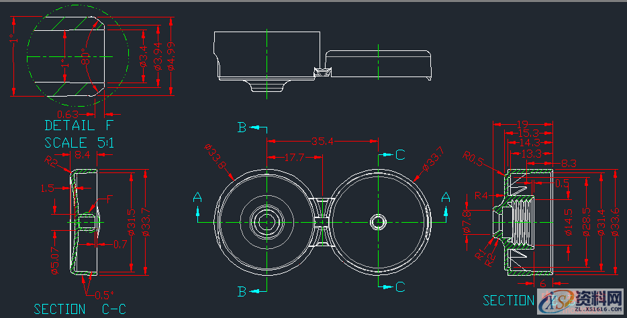This screenshot has height=318, width=627.
Task: Pick the 8.4 width dimension
Action: [83, 155]
